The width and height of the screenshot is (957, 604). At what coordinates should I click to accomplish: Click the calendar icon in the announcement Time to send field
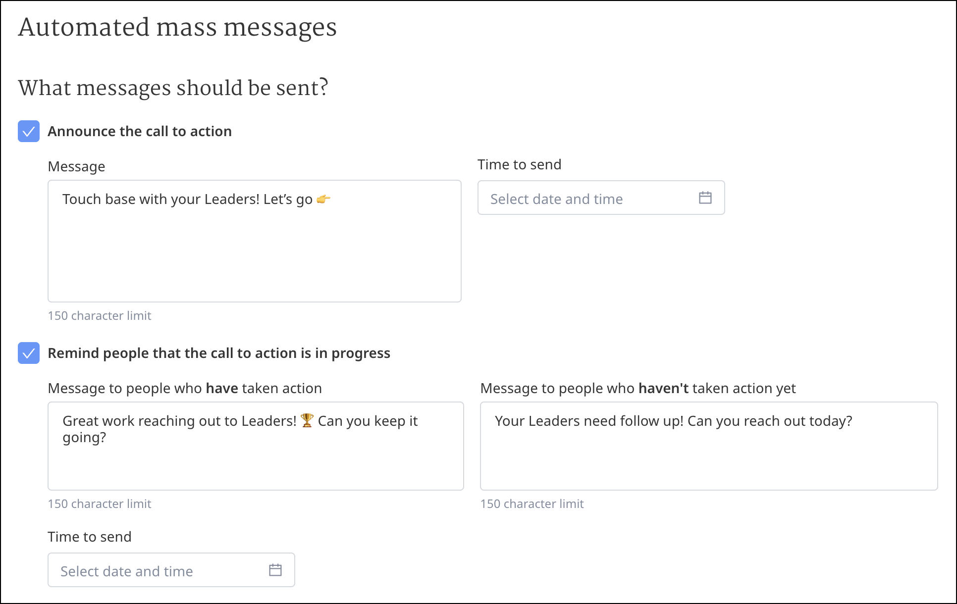[x=705, y=198]
